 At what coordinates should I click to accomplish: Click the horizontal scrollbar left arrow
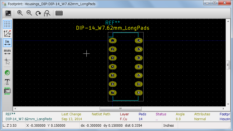(x=15, y=109)
